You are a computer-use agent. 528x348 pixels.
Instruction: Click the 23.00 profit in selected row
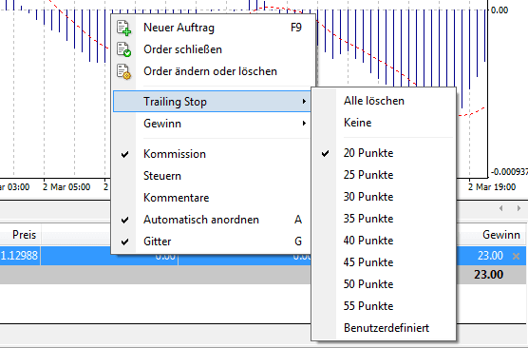pos(490,256)
